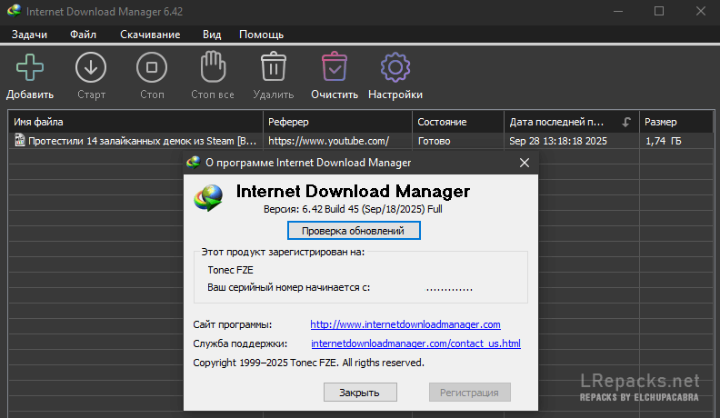Open the Файл menu
This screenshot has width=720, height=418.
coord(83,35)
